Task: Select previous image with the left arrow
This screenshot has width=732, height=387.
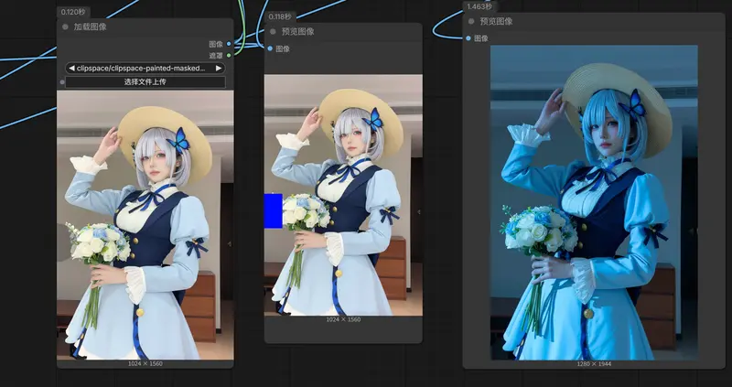Action: (x=71, y=69)
